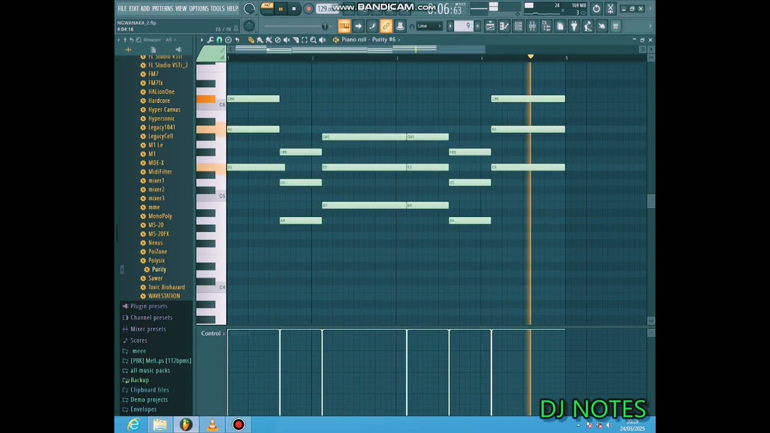Toggle the link chain button

tap(386, 26)
